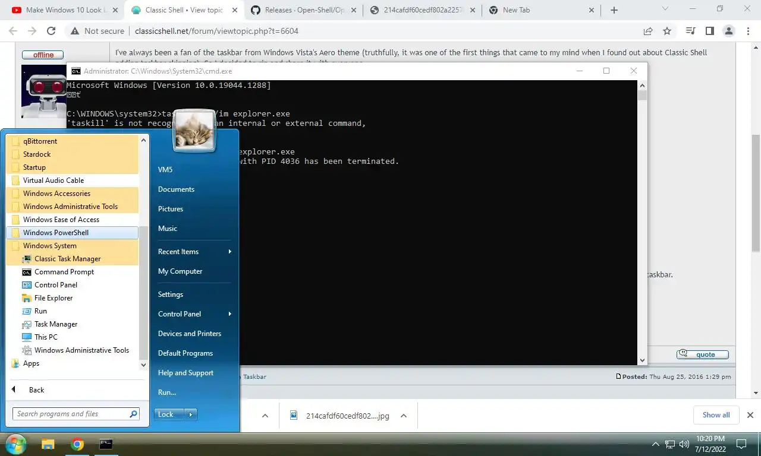
Task: Open the downloaded jpg file's options chevron
Action: (x=403, y=416)
